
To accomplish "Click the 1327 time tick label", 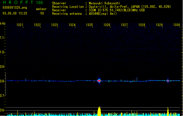I will tap(124, 25).
